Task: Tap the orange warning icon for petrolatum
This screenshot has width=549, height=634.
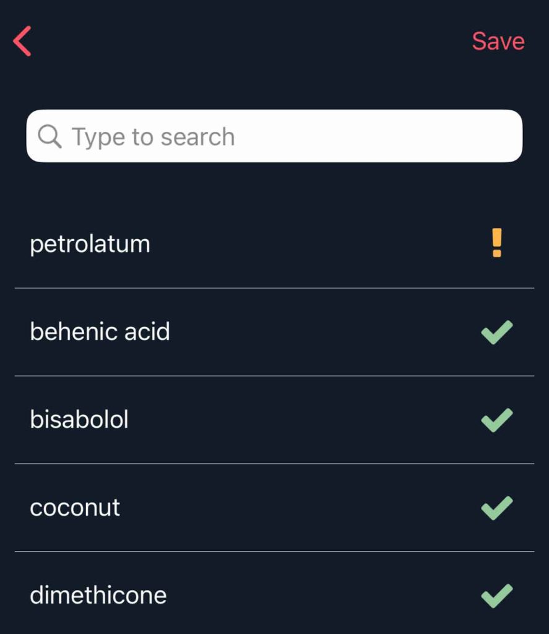Action: (496, 243)
